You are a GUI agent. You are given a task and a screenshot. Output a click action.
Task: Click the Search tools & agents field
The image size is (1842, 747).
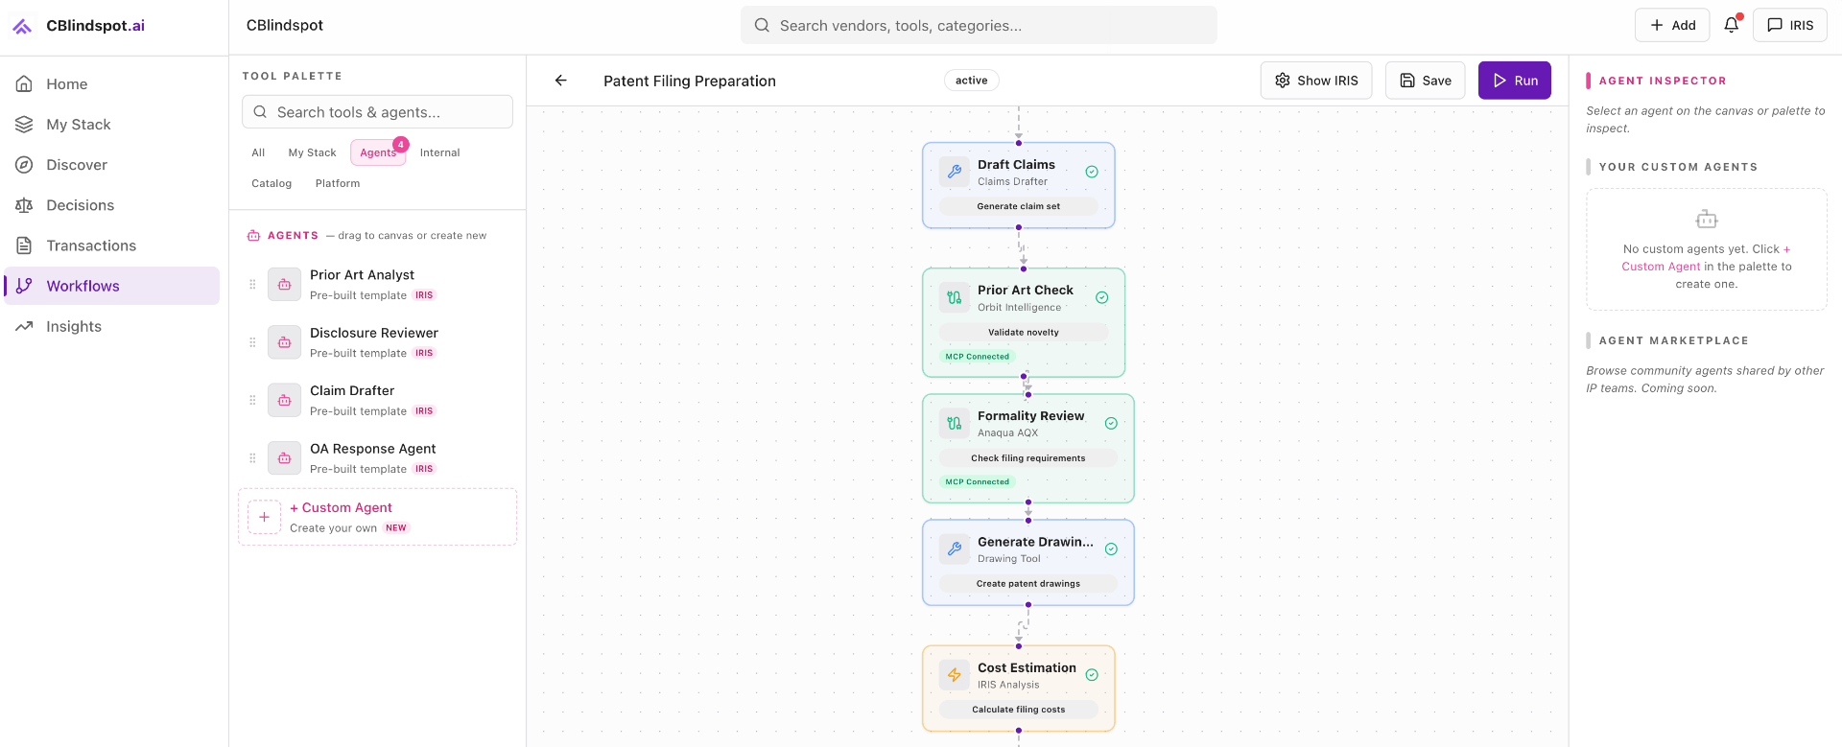coord(377,112)
